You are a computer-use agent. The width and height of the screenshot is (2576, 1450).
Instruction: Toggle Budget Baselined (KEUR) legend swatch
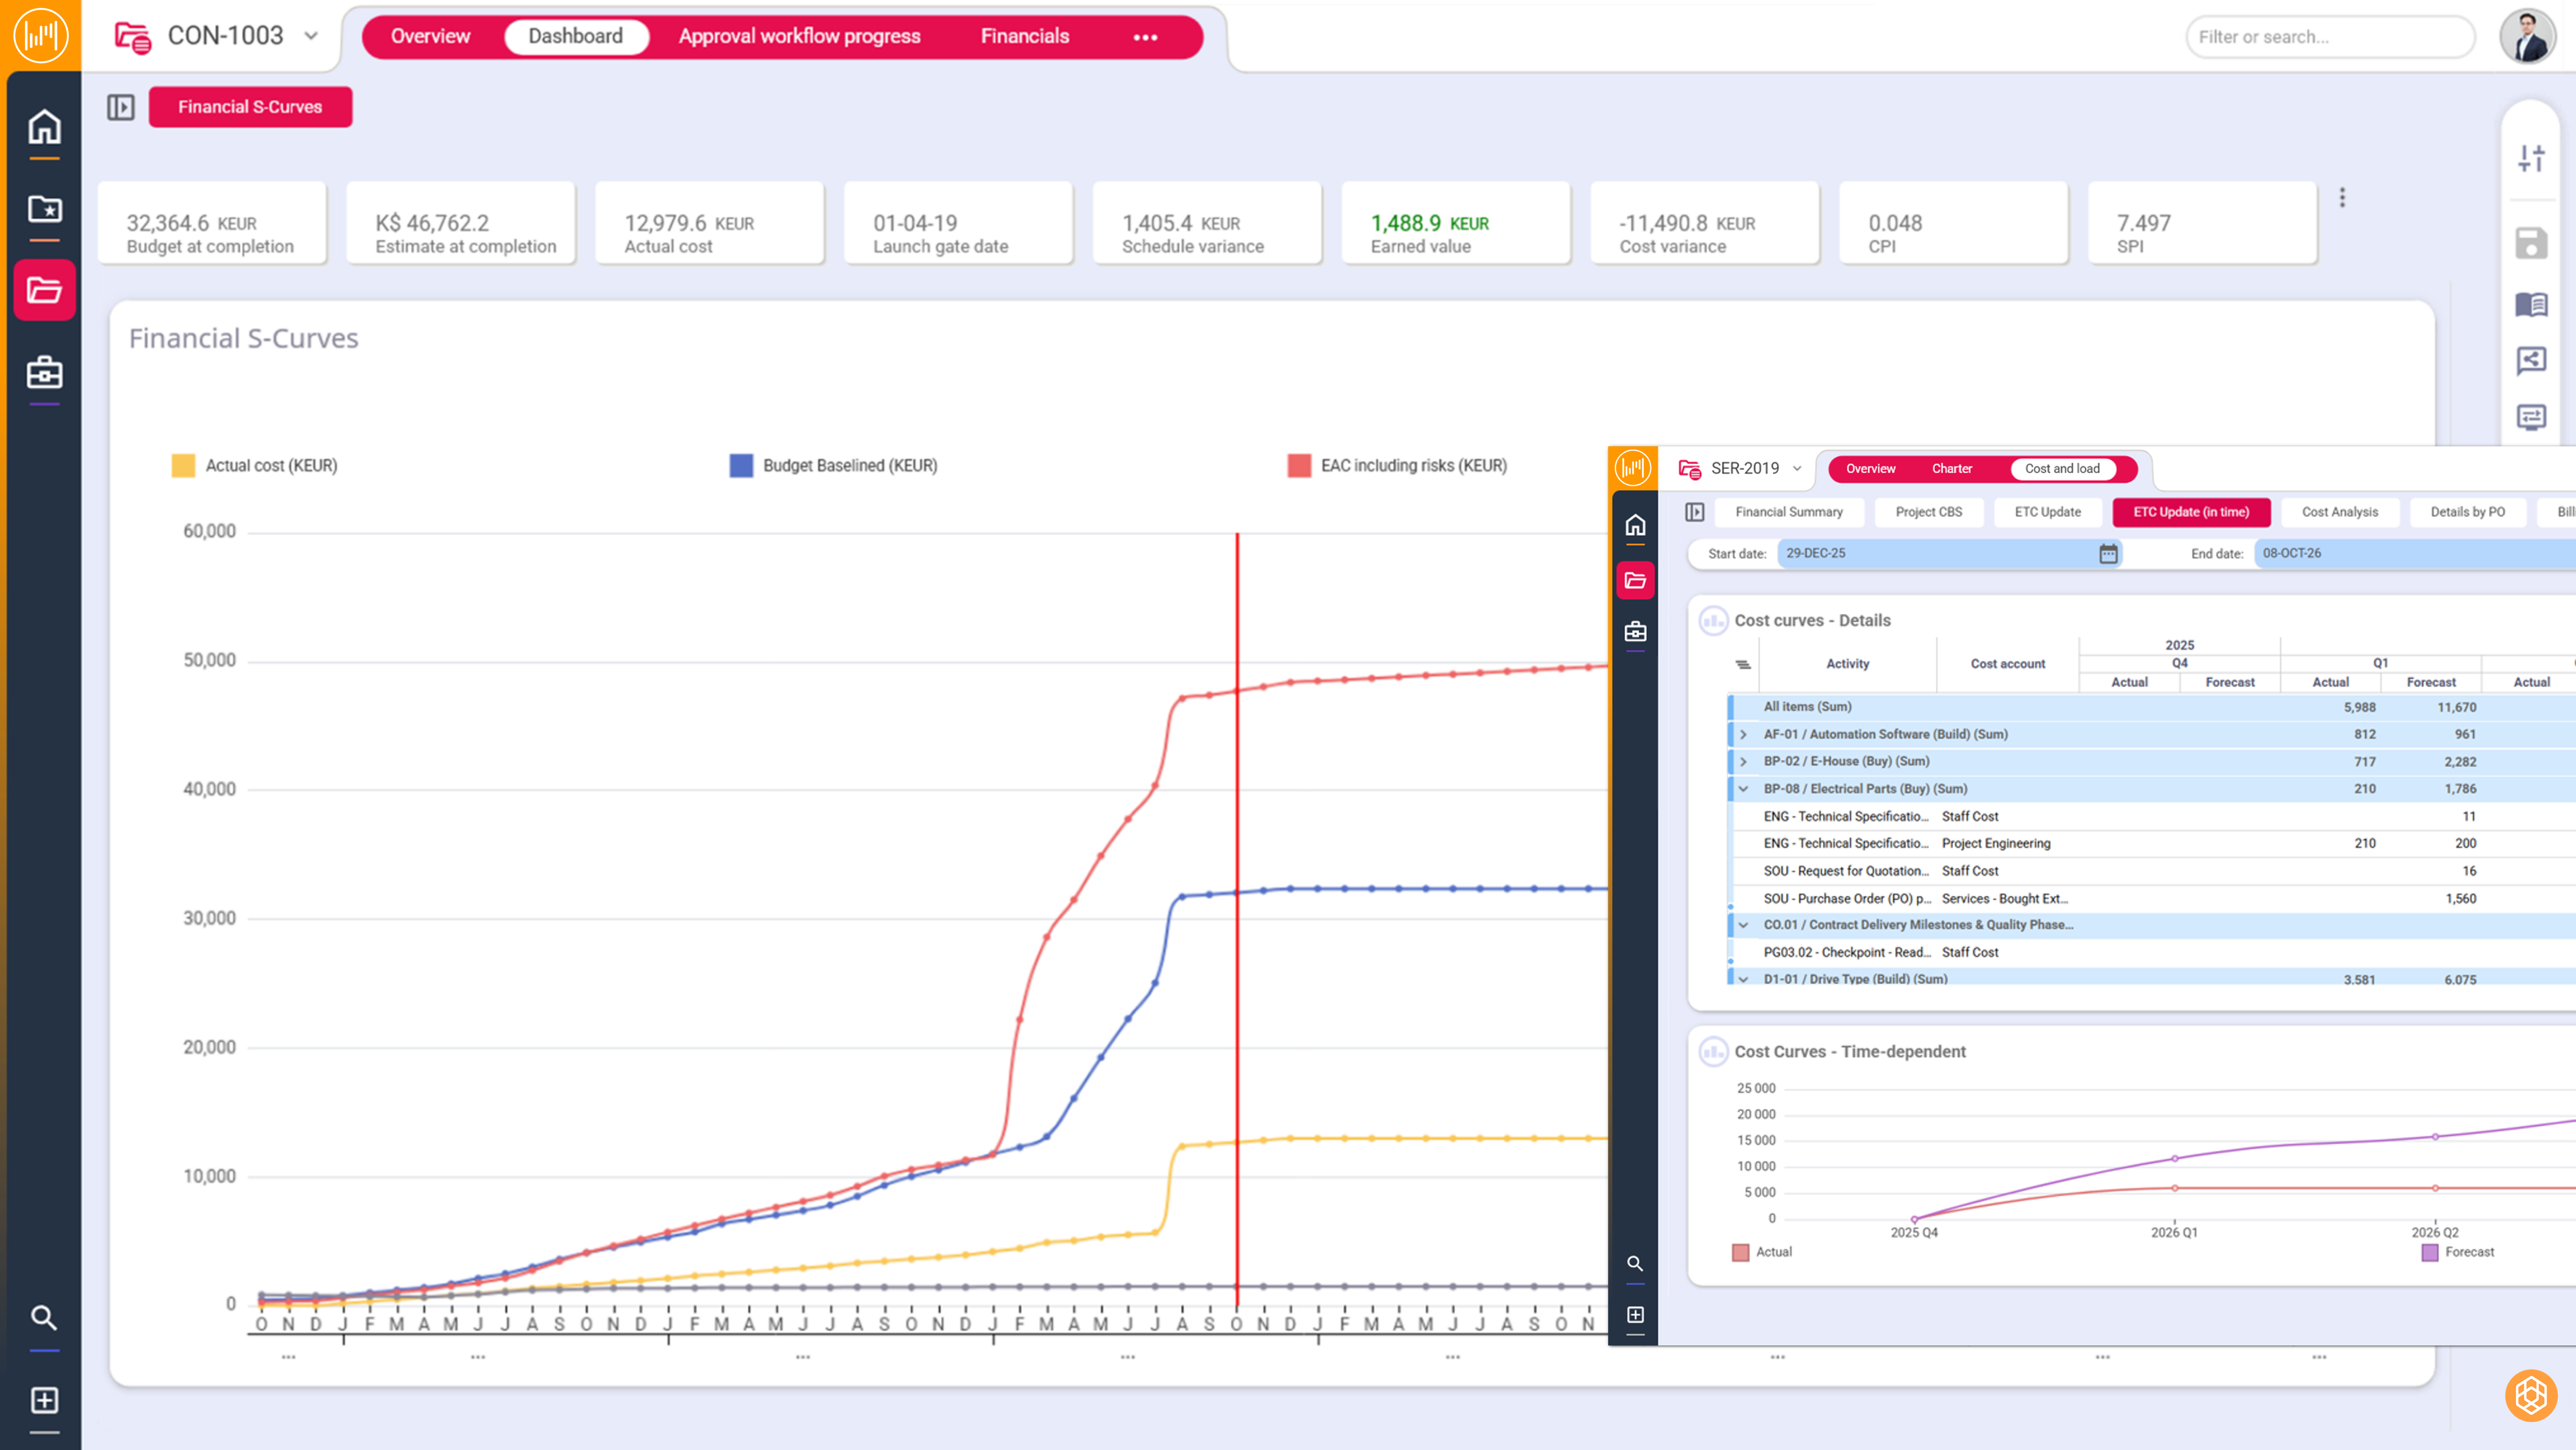(741, 466)
